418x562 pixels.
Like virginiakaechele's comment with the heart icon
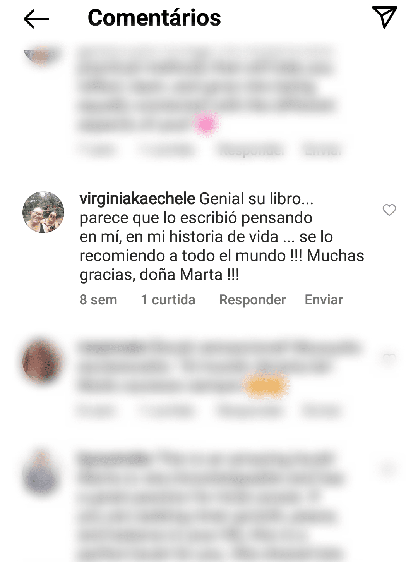click(389, 210)
